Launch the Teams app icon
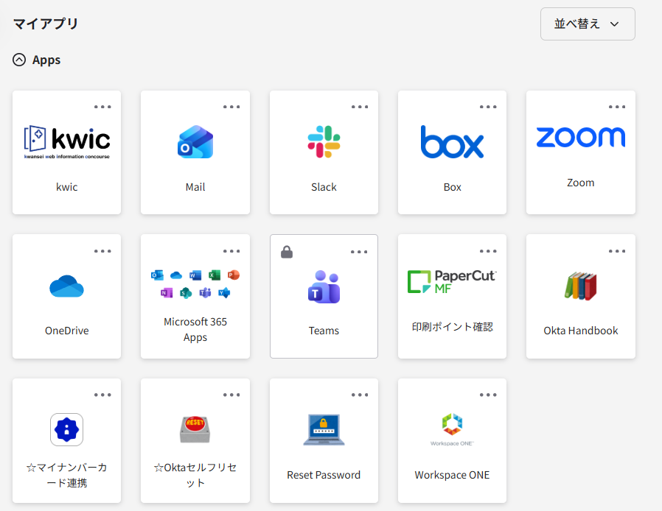The image size is (662, 511). point(324,286)
